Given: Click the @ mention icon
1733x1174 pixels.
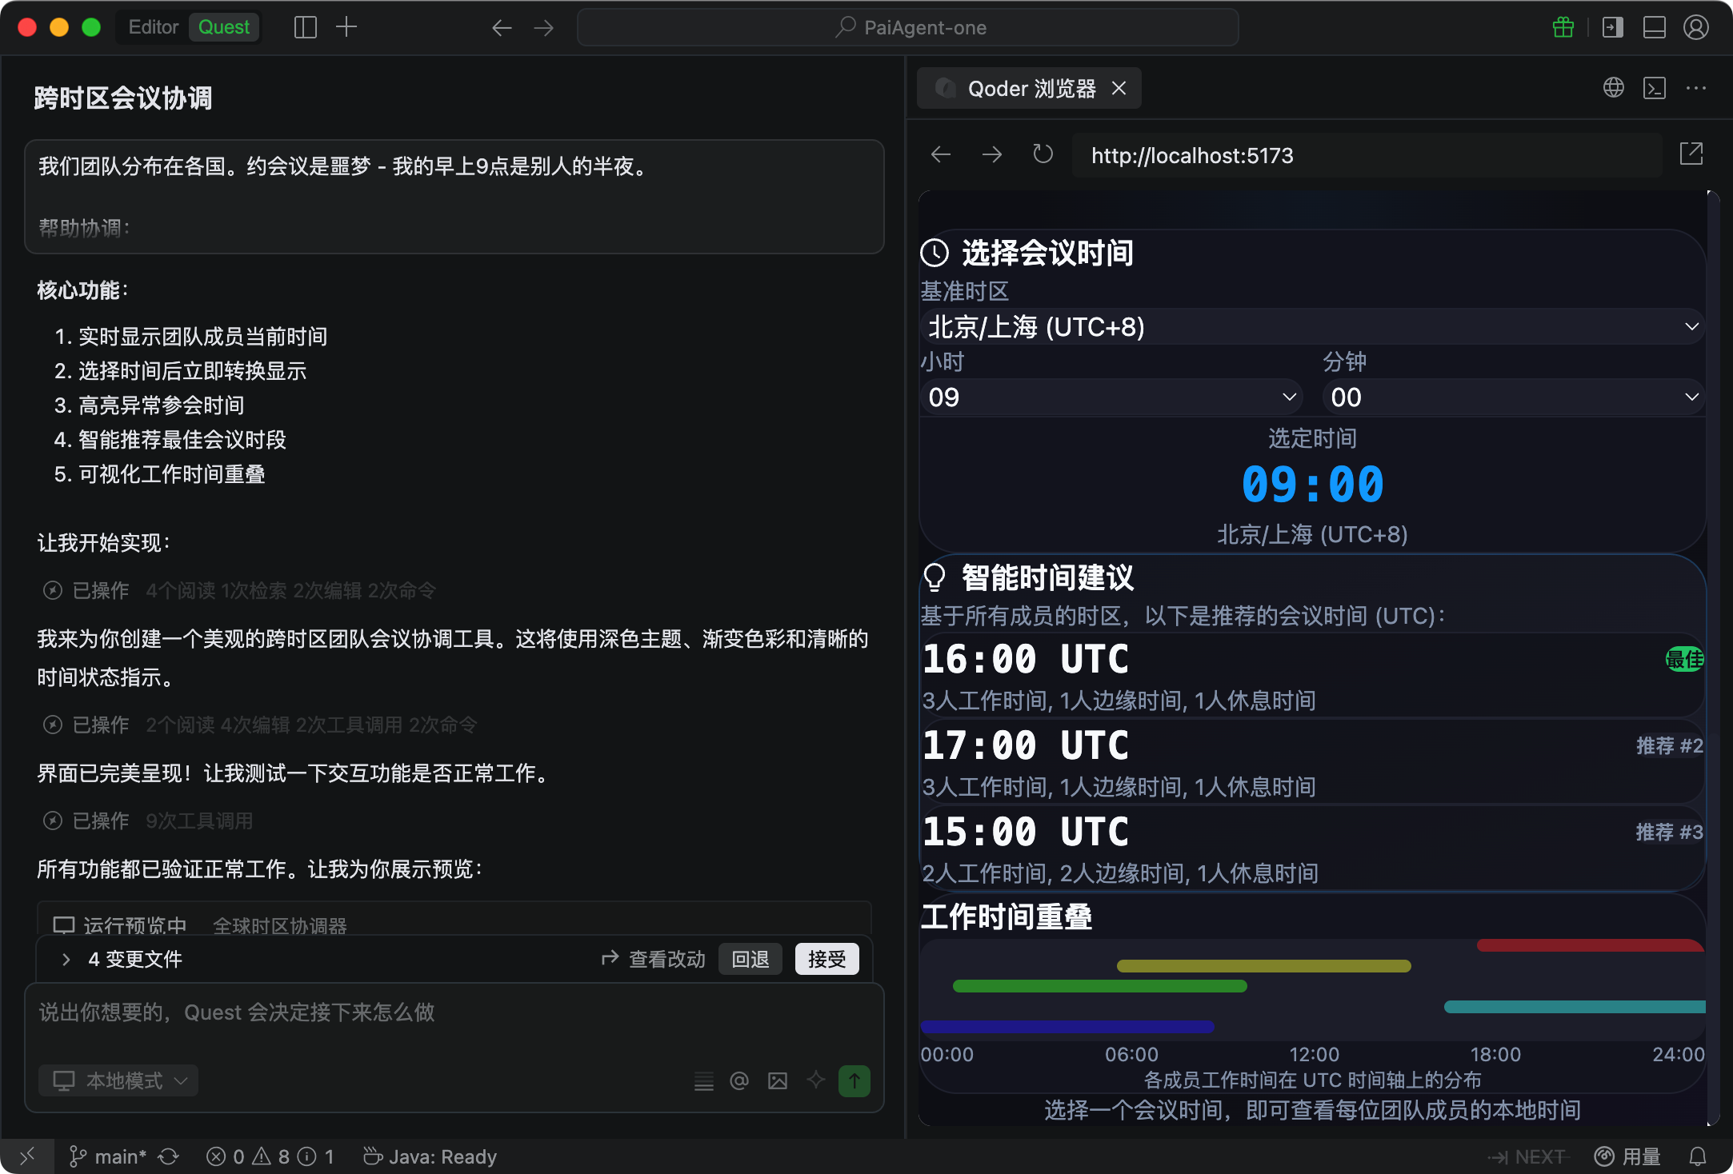Looking at the screenshot, I should 738,1081.
